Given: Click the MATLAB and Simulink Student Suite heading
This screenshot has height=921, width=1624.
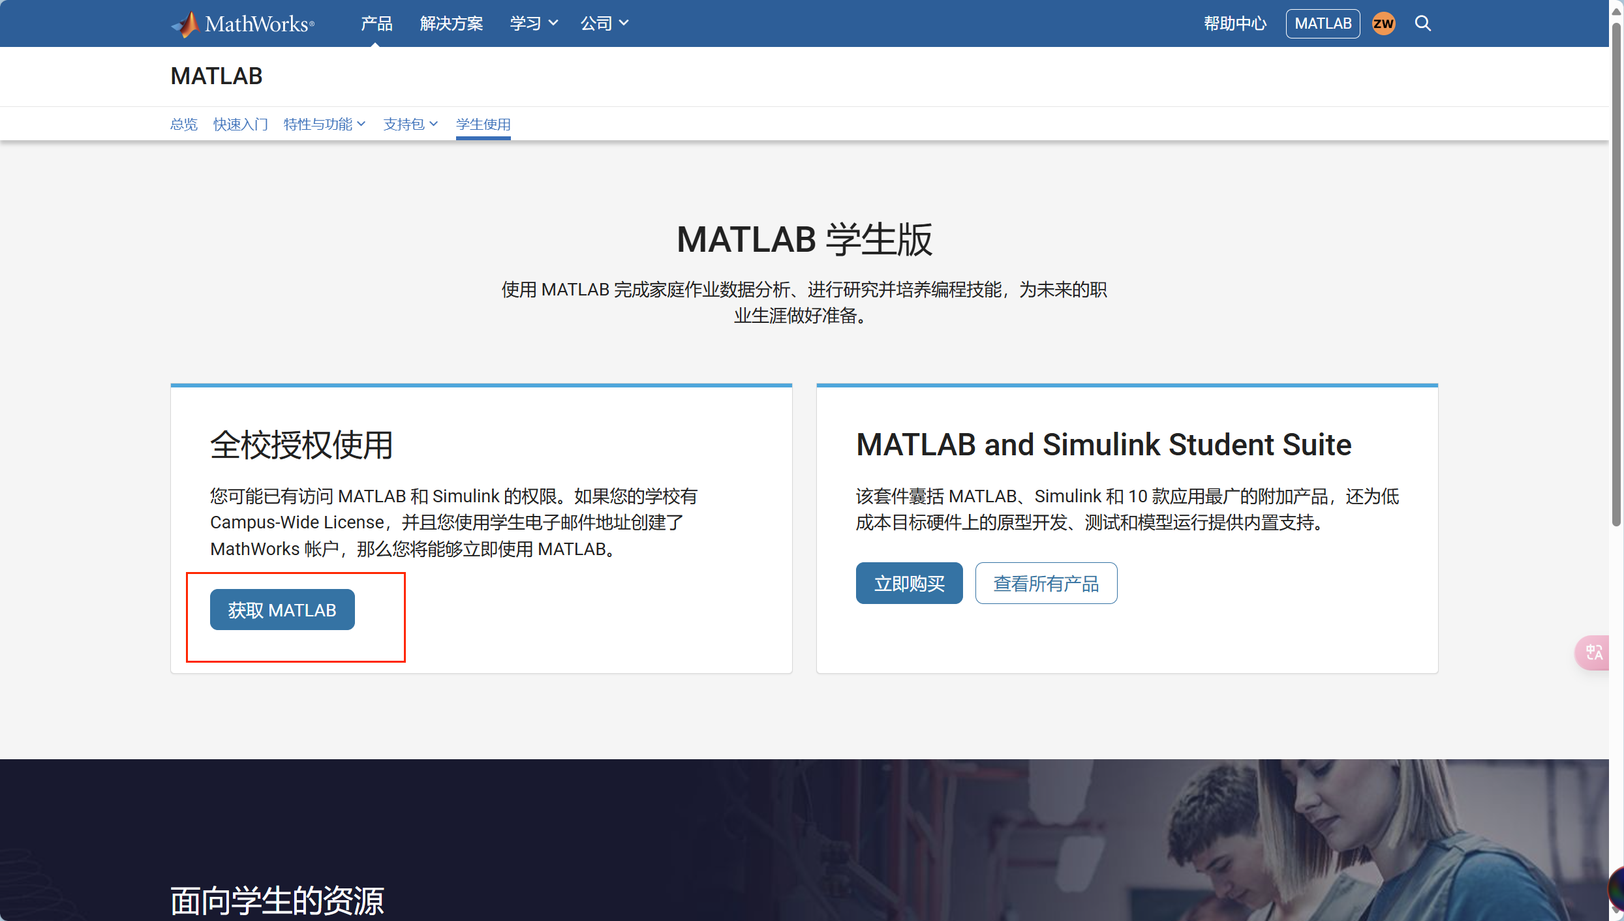Looking at the screenshot, I should 1103,445.
